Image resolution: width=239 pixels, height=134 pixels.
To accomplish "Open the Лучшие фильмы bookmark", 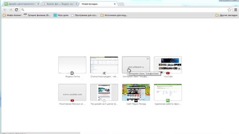I will [x=37, y=15].
